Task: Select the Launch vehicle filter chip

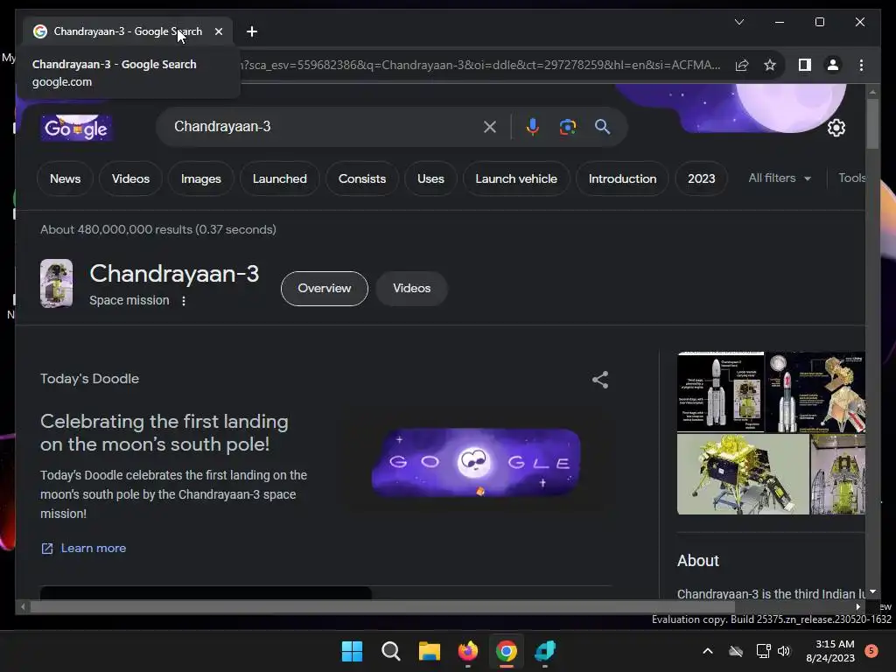Action: pyautogui.click(x=516, y=178)
